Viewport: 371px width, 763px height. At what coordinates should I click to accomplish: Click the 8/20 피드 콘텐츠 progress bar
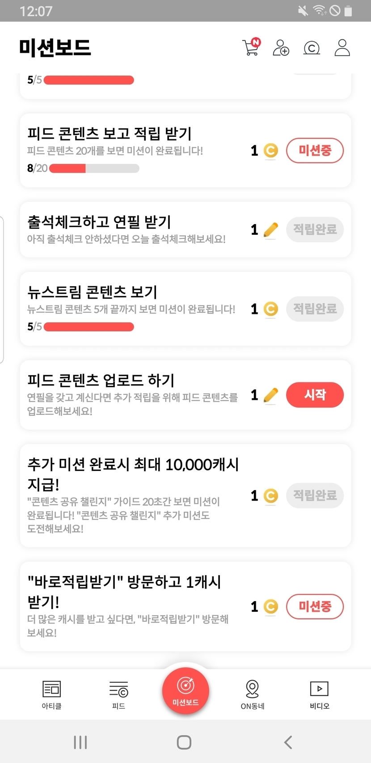94,169
